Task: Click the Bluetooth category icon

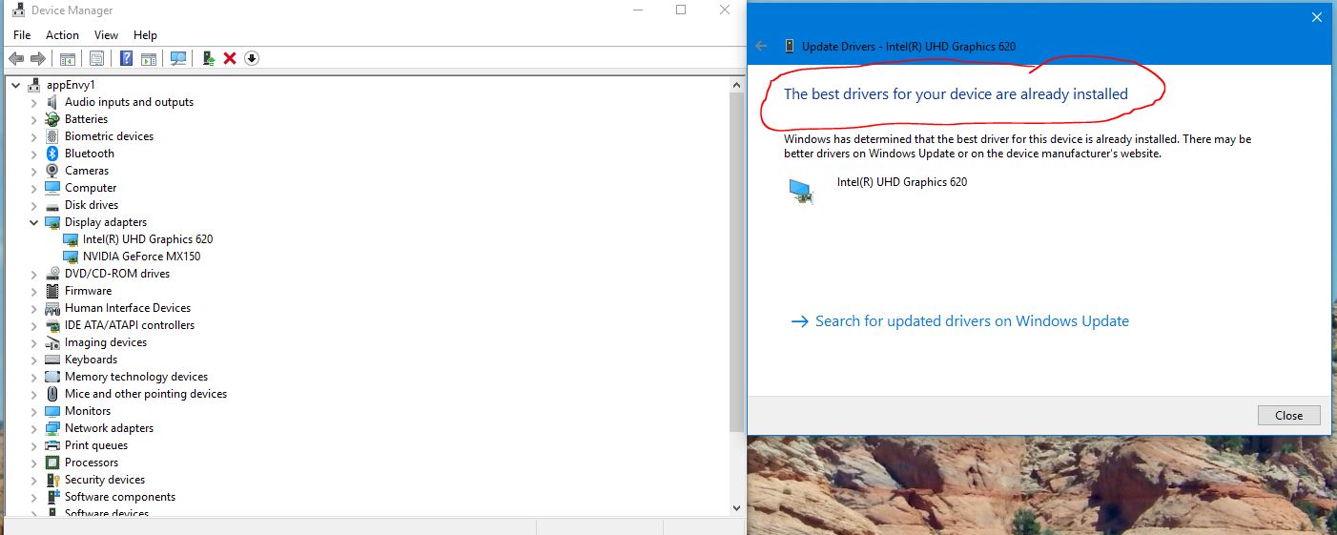Action: pyautogui.click(x=52, y=154)
